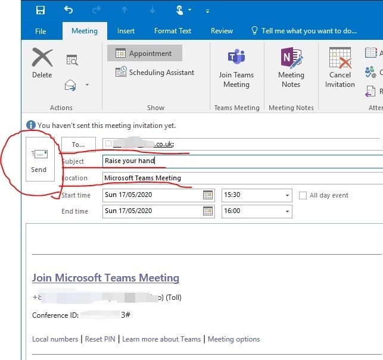Viewport: 383px width, 360px height.
Task: Click the To... button
Action: (x=79, y=145)
